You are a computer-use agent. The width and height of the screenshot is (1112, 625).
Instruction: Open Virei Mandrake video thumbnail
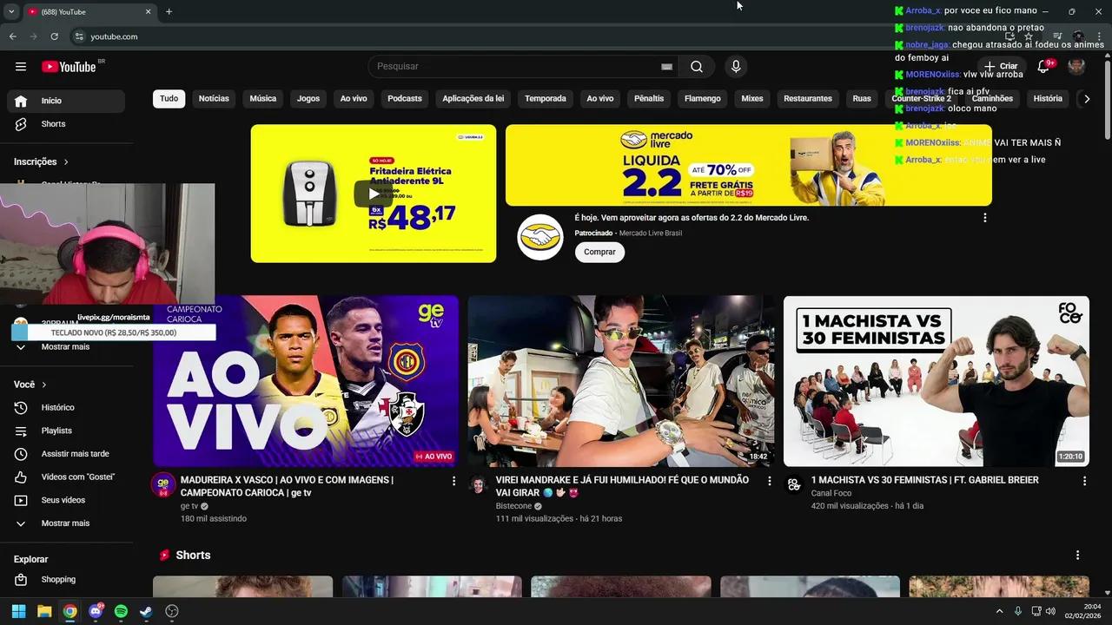coord(621,381)
